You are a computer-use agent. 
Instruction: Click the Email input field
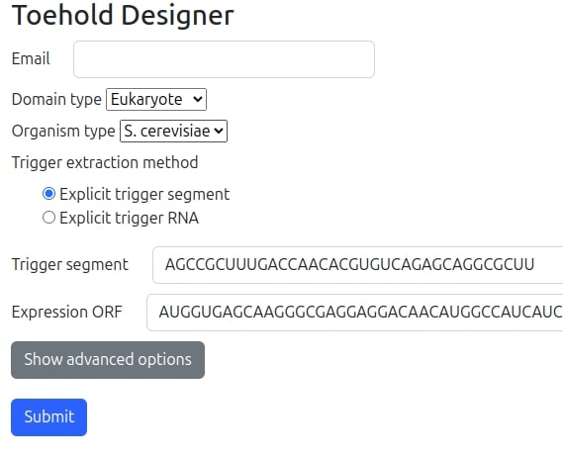(x=224, y=59)
